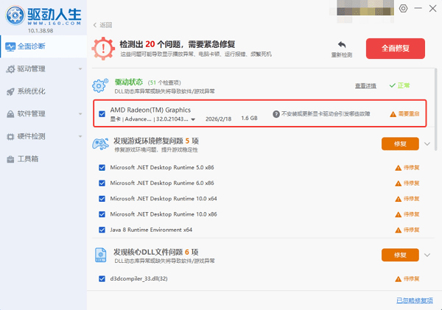Collapse the 核心DLL文件问题 section chevron
Viewport: 442px width, 310px height.
click(427, 255)
